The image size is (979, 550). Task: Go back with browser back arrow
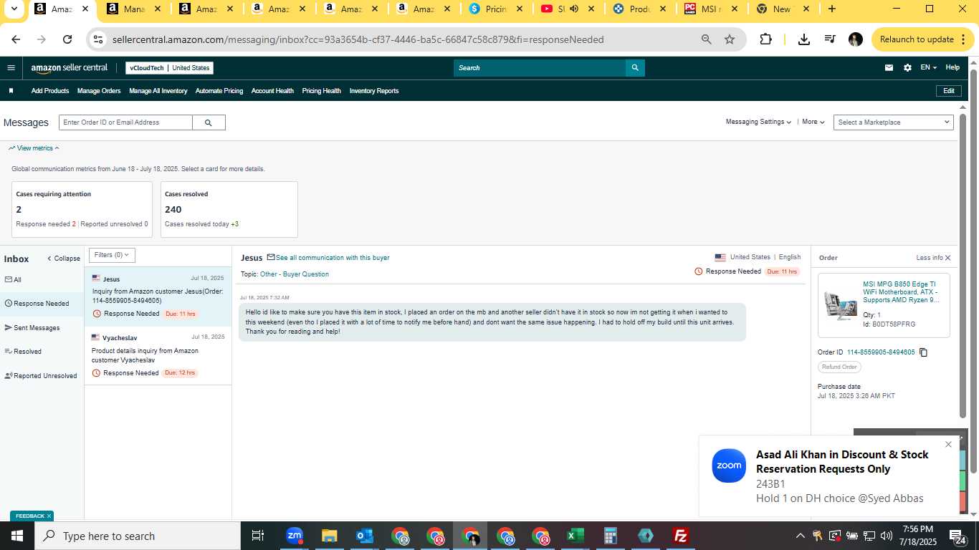pos(16,39)
